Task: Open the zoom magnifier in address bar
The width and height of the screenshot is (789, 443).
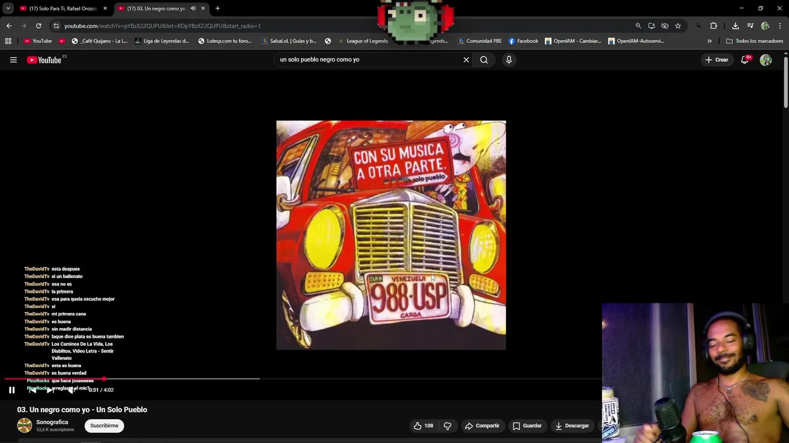Action: (x=638, y=26)
